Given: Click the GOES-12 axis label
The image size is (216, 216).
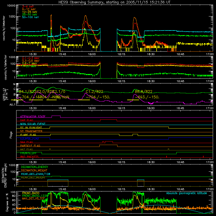Looking at the screenshot, I should click(x=4, y=95).
